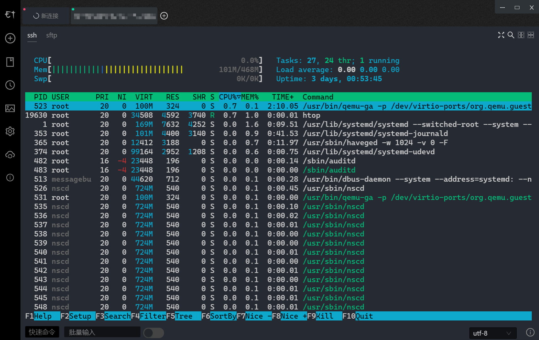Viewport: 539px width, 340px height.
Task: Toggle the switch beside the batch input field
Action: tap(154, 333)
